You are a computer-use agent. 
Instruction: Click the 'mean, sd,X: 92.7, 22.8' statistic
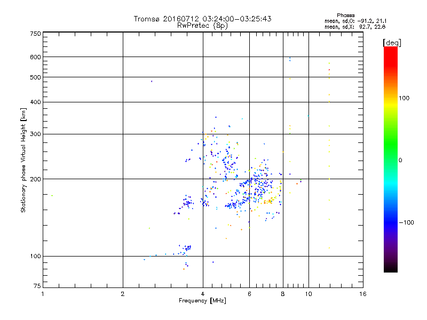coord(355,27)
